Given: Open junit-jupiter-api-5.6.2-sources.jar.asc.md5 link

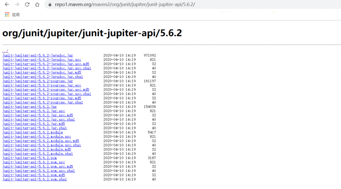Looking at the screenshot, I should coord(46,90).
